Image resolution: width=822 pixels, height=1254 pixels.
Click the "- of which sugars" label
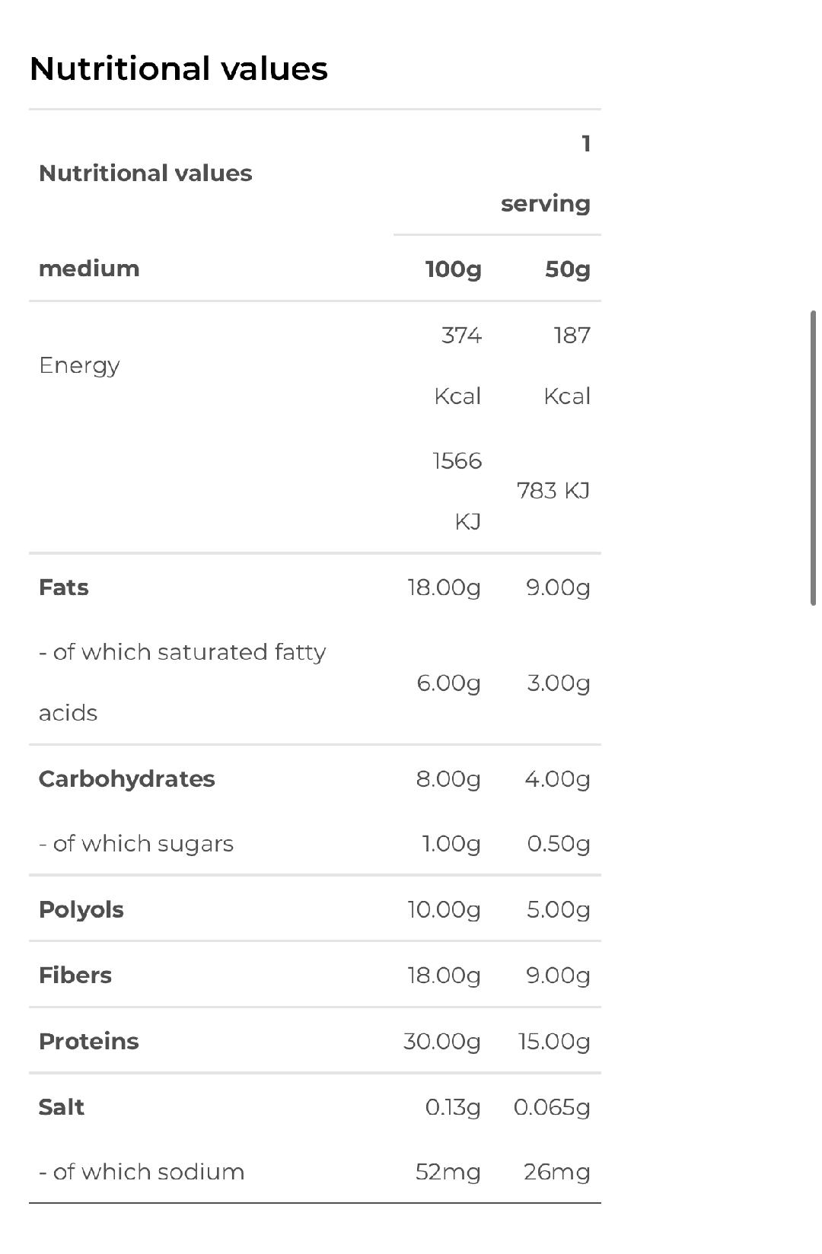pyautogui.click(x=136, y=844)
